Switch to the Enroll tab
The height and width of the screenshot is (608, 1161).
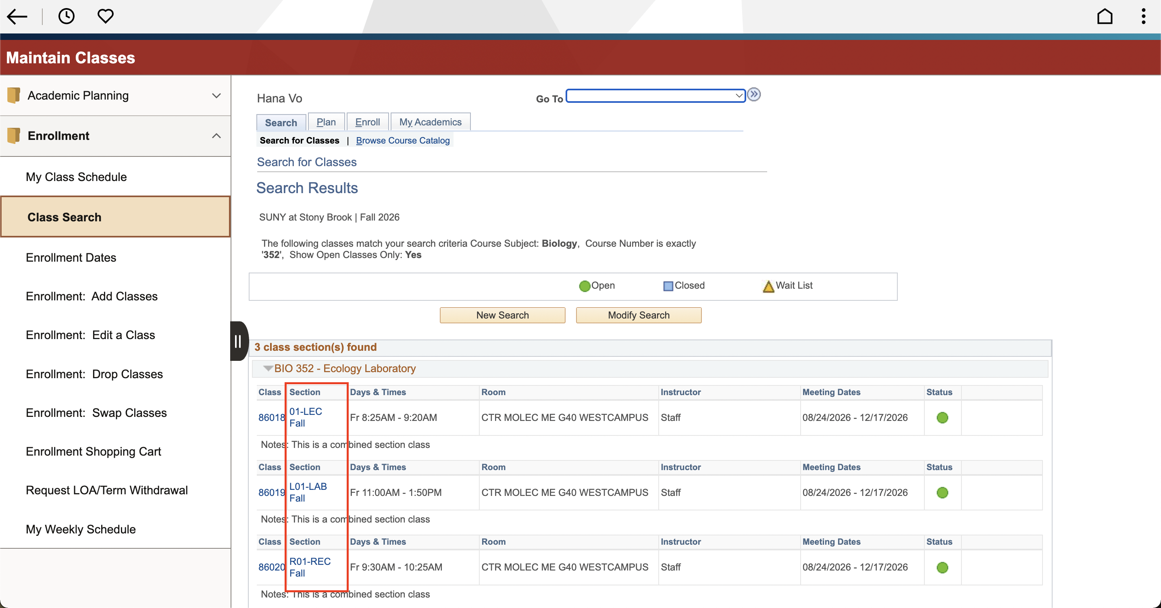pos(368,122)
